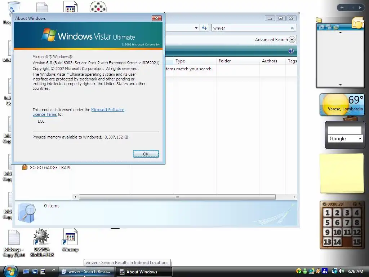Click puzzle tile number 11

pyautogui.click(x=347, y=232)
